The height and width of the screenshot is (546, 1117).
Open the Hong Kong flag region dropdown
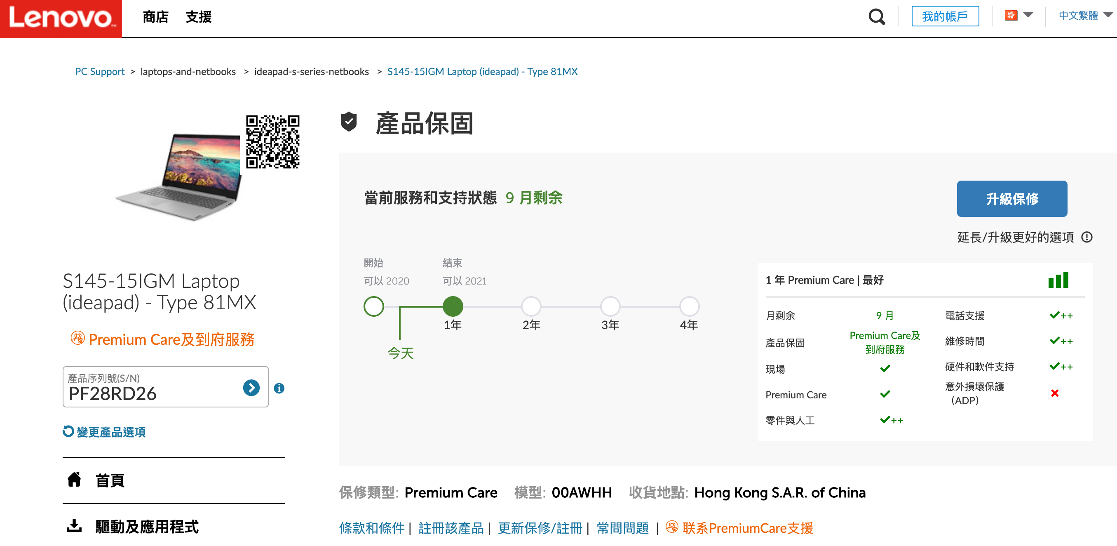(x=1018, y=15)
